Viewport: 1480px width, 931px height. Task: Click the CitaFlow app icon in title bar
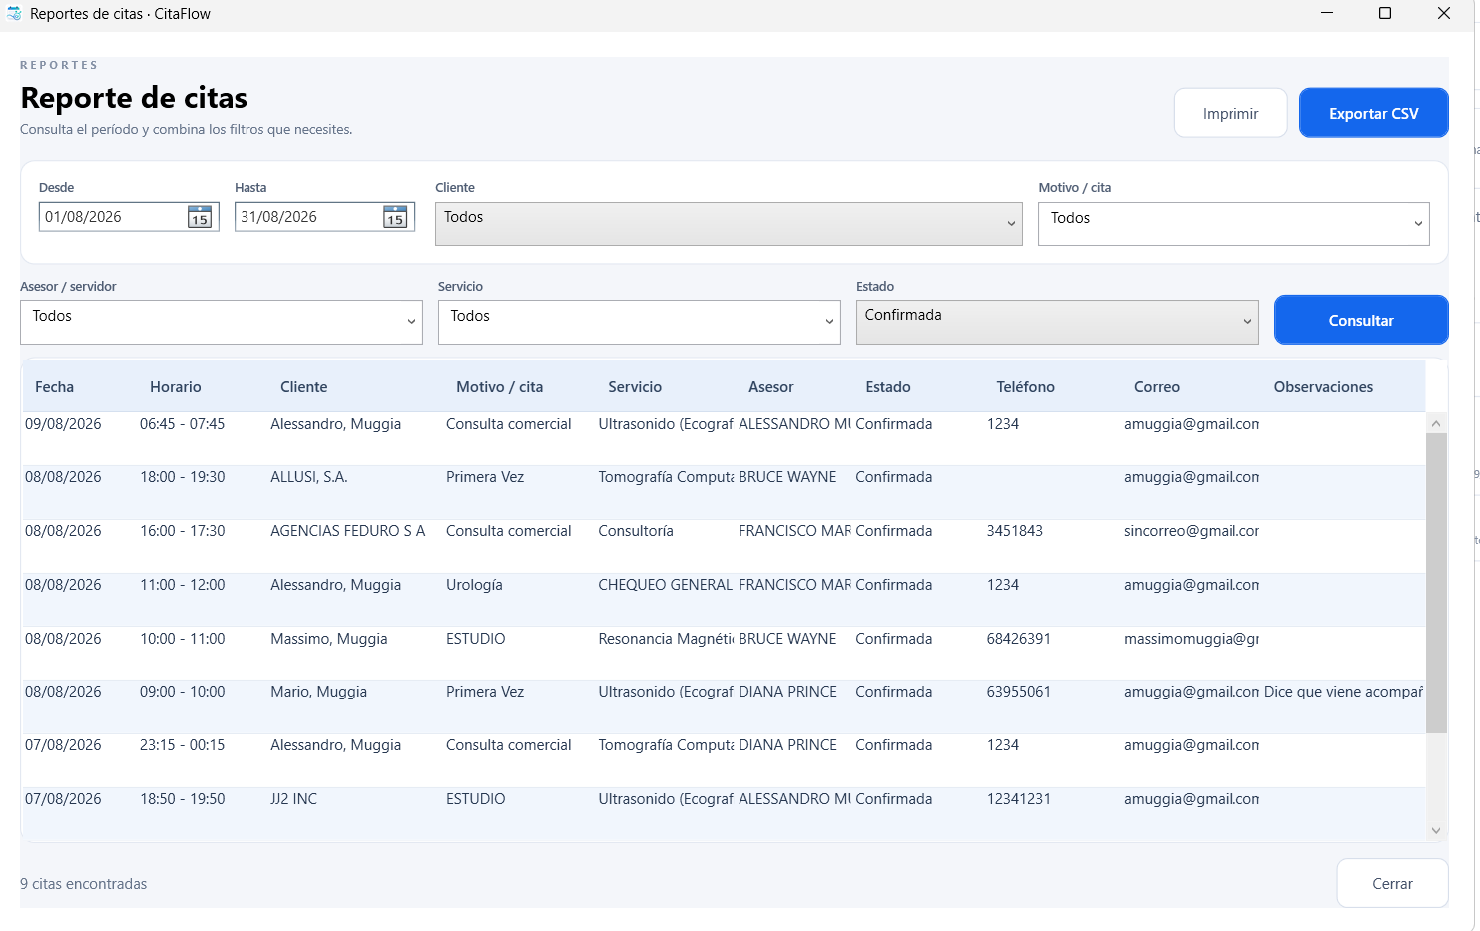click(x=14, y=14)
